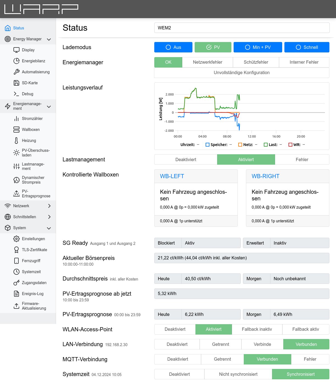Select the Schnell charging mode
Image resolution: width=336 pixels, height=384 pixels.
(307, 47)
